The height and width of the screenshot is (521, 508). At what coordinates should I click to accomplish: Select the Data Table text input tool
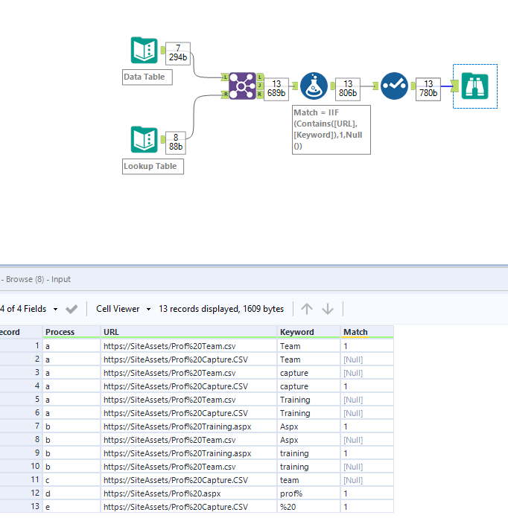click(142, 50)
